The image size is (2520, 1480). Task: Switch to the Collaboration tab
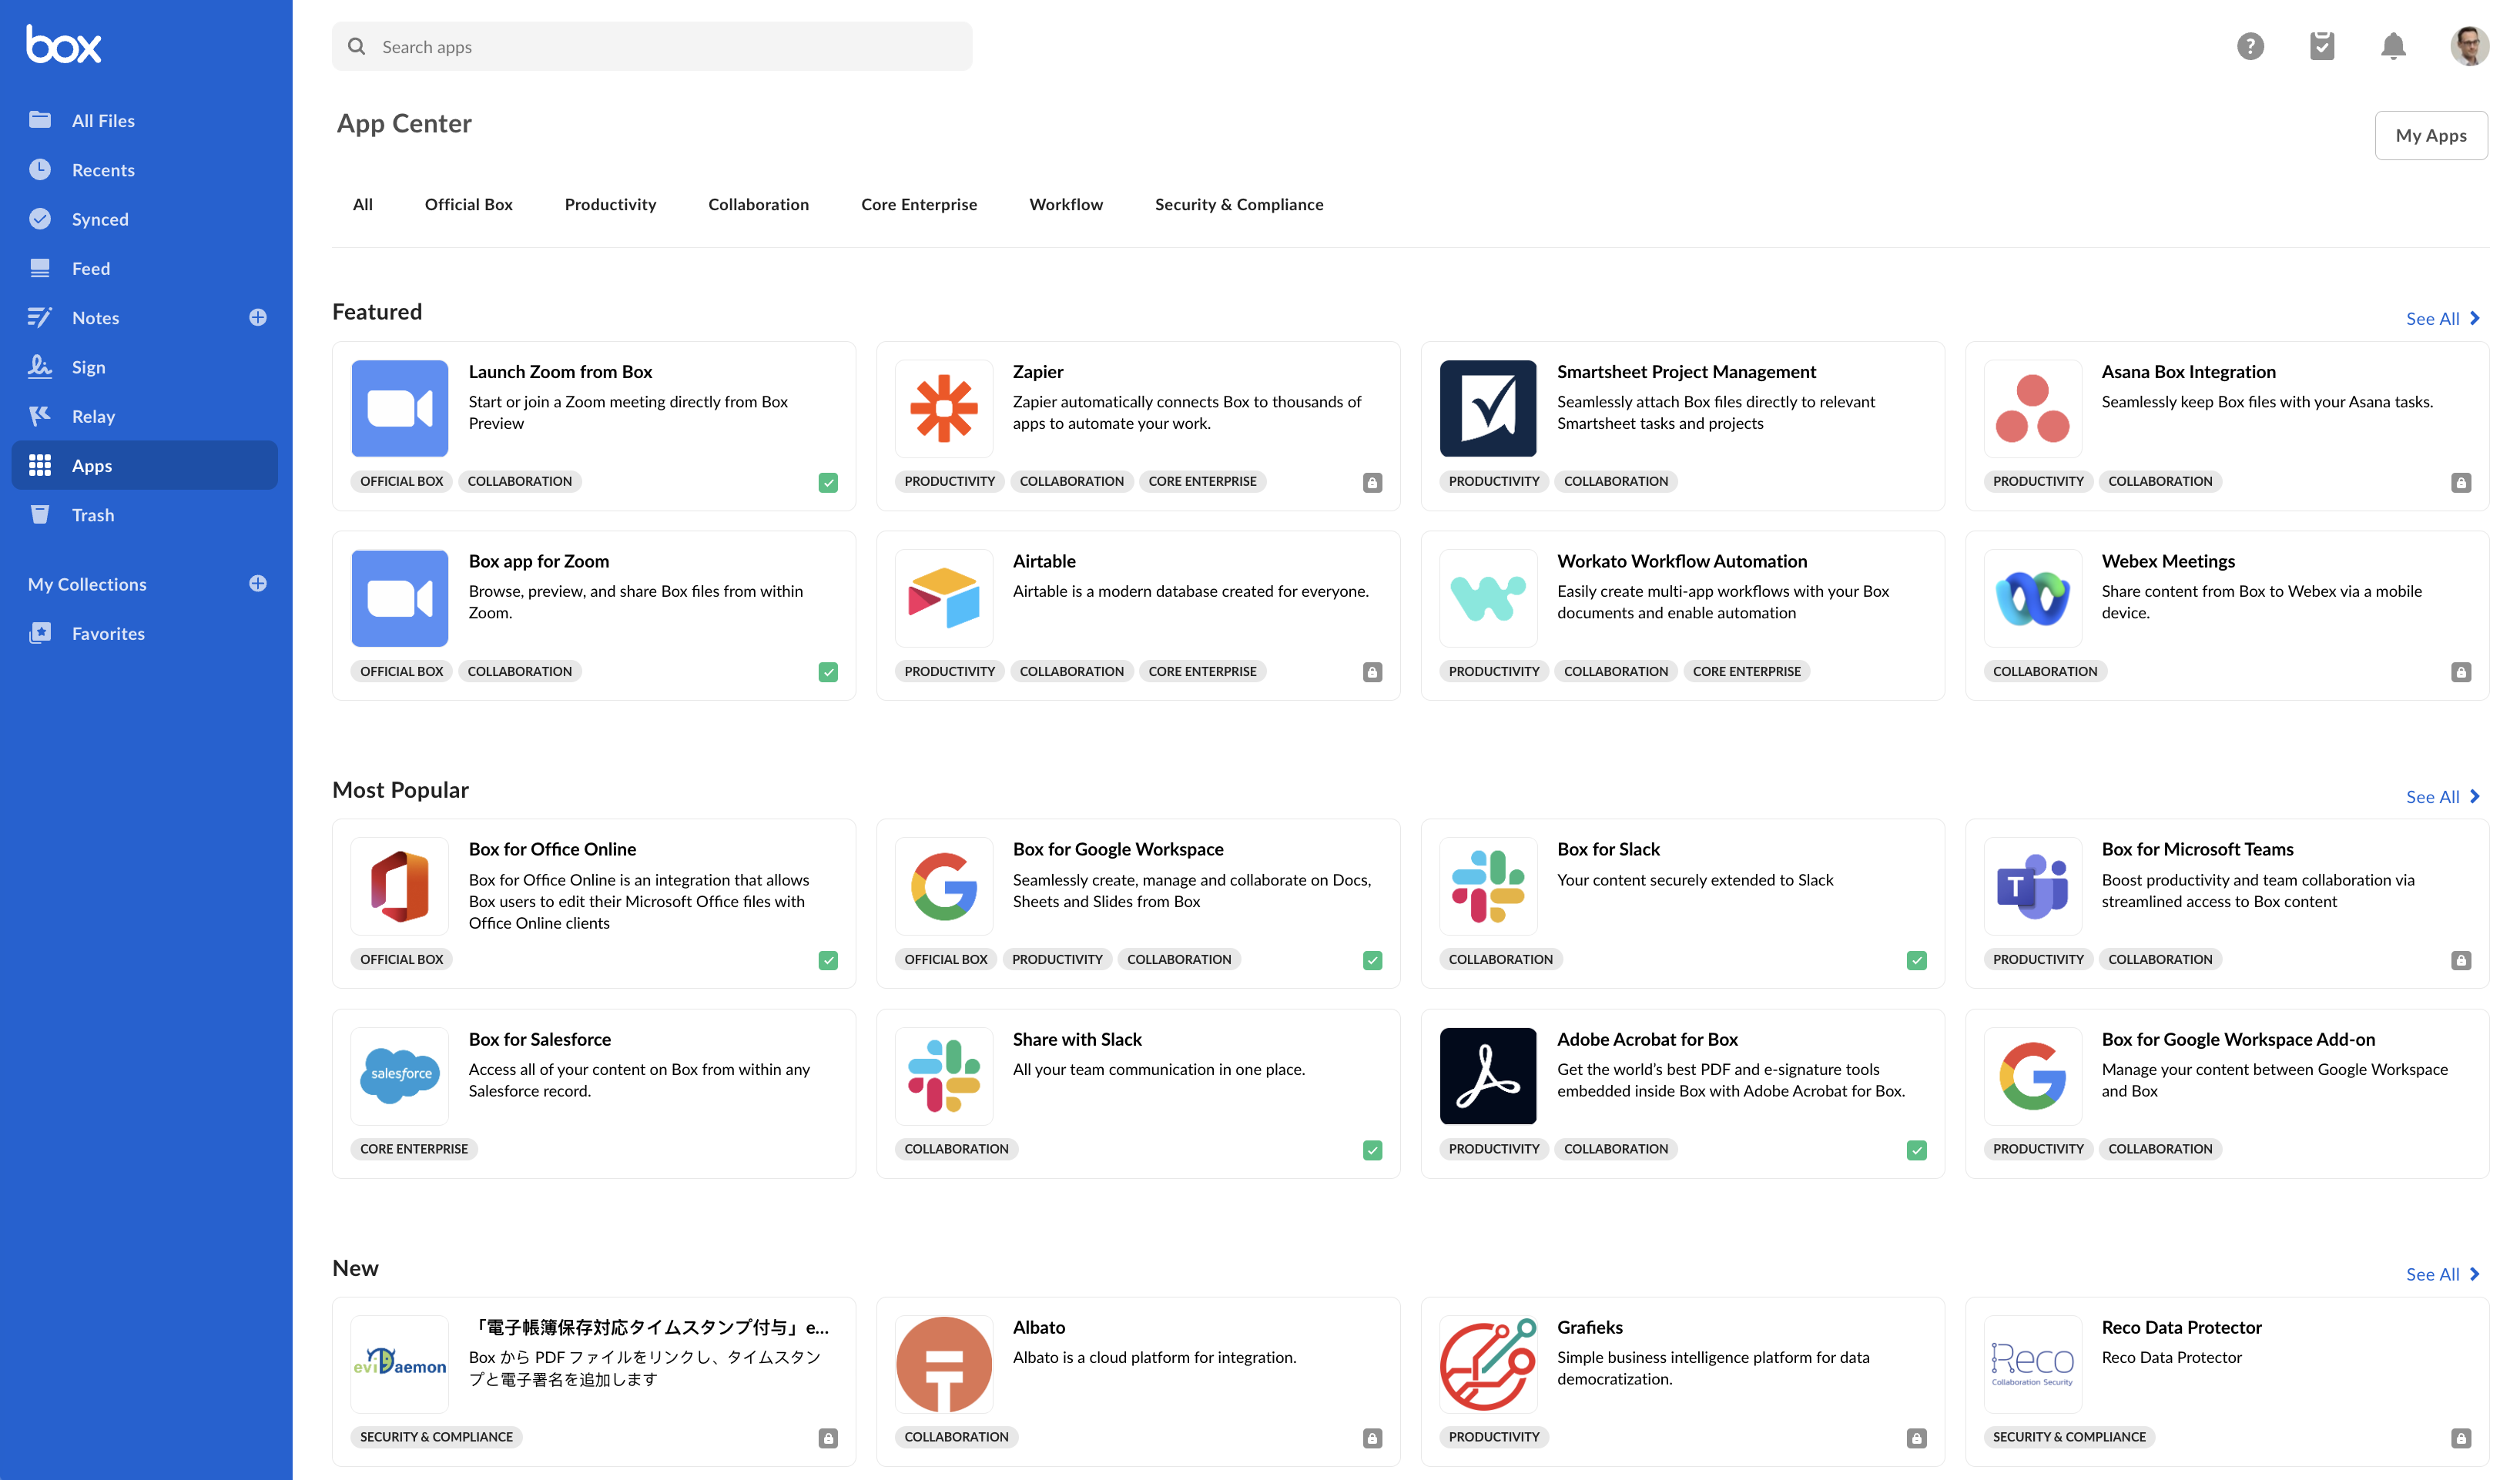click(x=758, y=204)
